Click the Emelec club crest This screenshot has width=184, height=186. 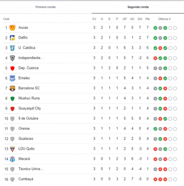coord(12,78)
